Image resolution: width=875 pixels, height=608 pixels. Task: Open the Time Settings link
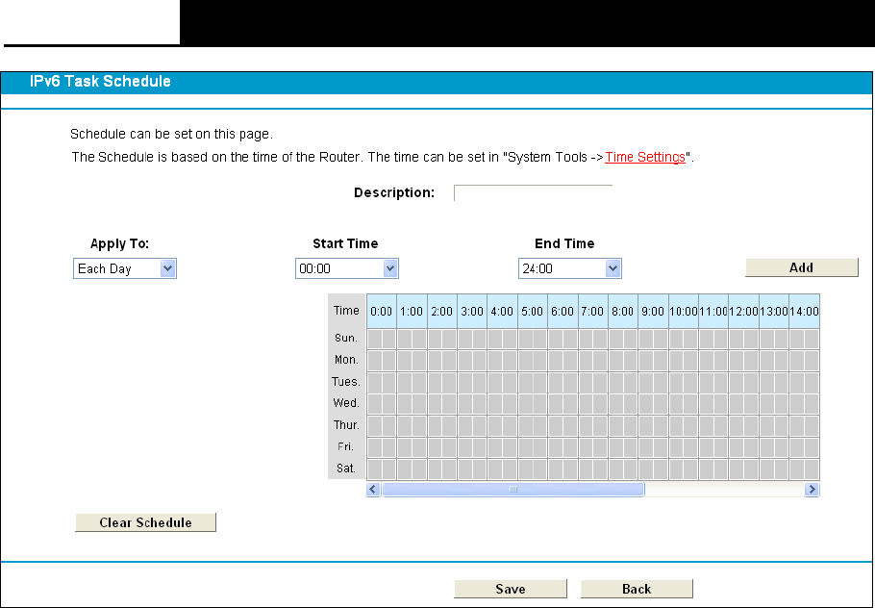point(645,157)
